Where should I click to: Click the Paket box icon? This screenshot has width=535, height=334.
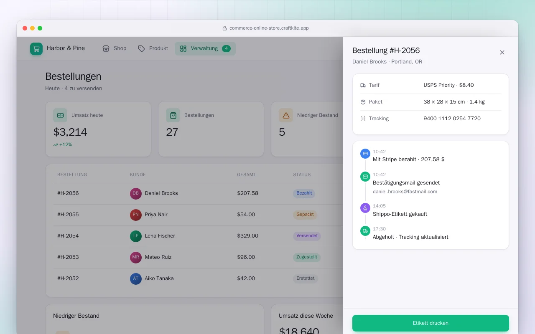coord(363,102)
